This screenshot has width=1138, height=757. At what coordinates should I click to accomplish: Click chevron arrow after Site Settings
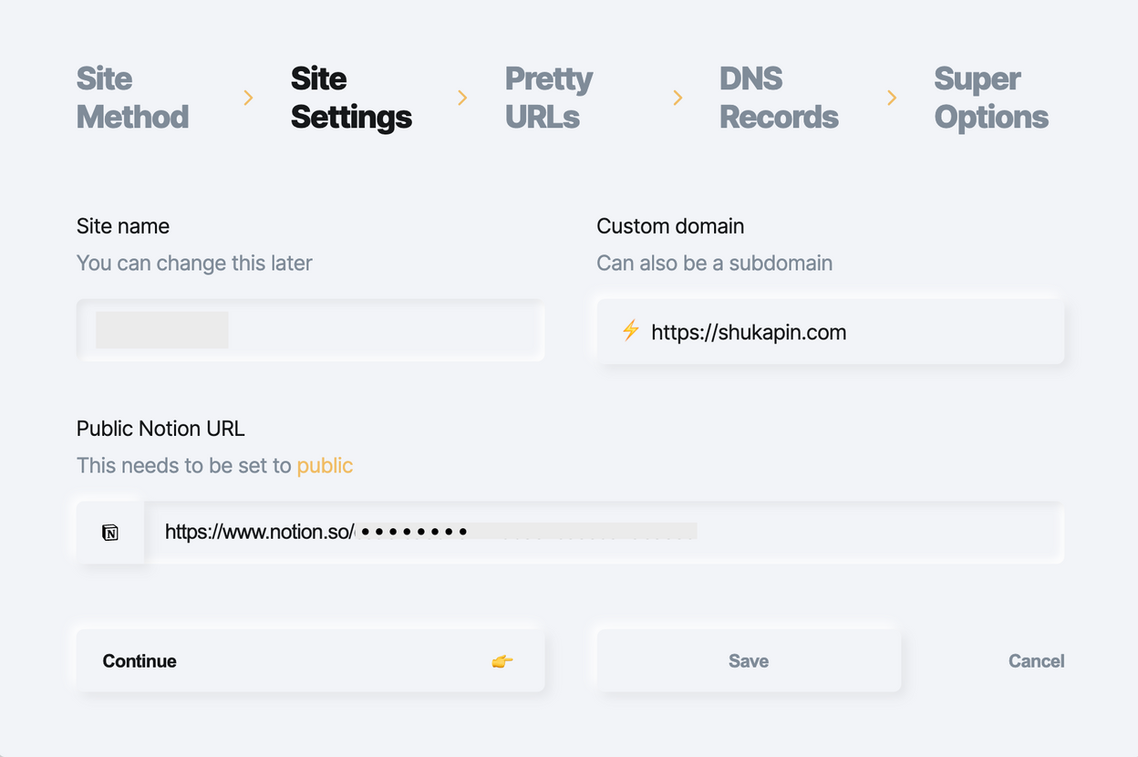[x=462, y=98]
